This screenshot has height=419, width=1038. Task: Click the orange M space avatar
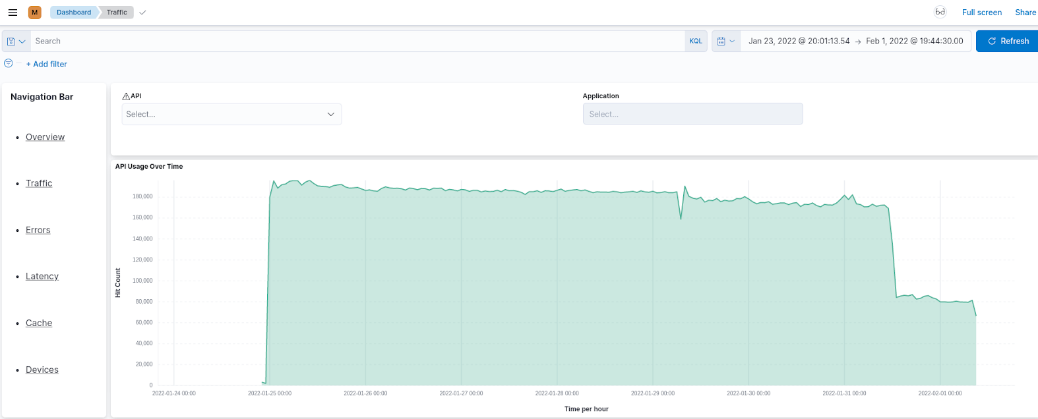pos(35,13)
